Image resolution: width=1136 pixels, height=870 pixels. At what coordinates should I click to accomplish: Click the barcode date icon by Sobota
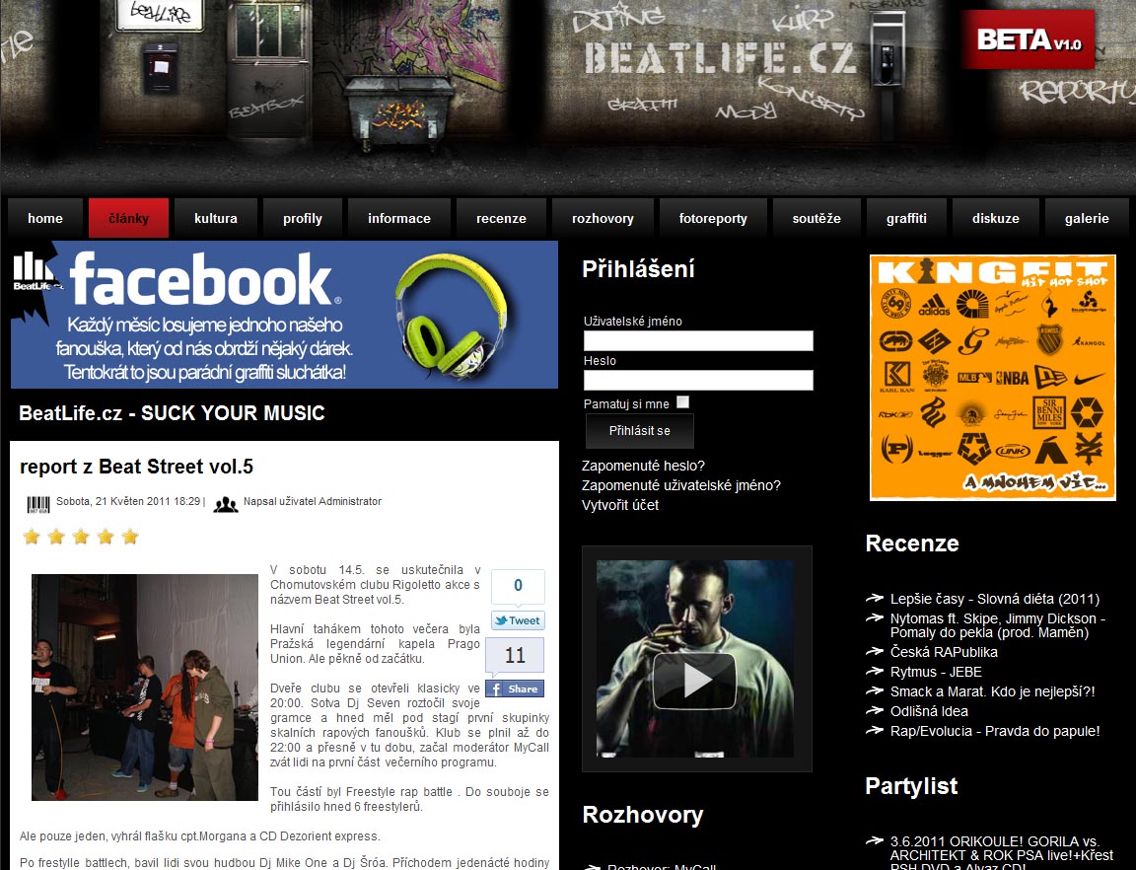pos(38,505)
